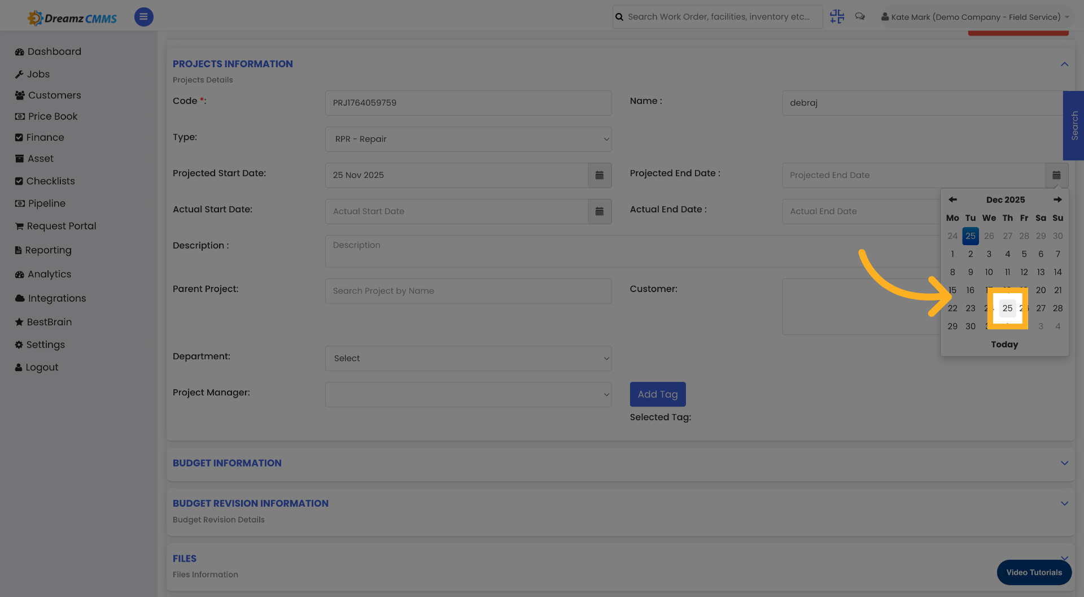Select December 1 in the calendar
This screenshot has width=1084, height=597.
click(x=952, y=254)
